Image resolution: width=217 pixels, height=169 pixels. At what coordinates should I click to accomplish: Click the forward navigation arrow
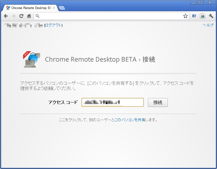point(13,16)
